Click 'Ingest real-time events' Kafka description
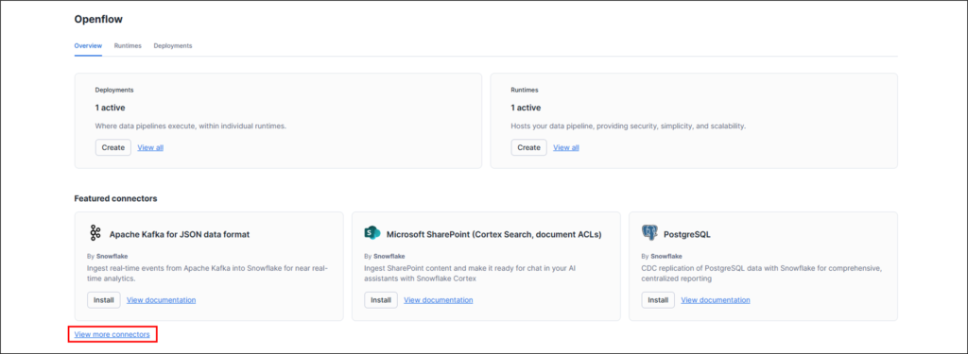Screen dimensions: 968x354 tap(207, 273)
